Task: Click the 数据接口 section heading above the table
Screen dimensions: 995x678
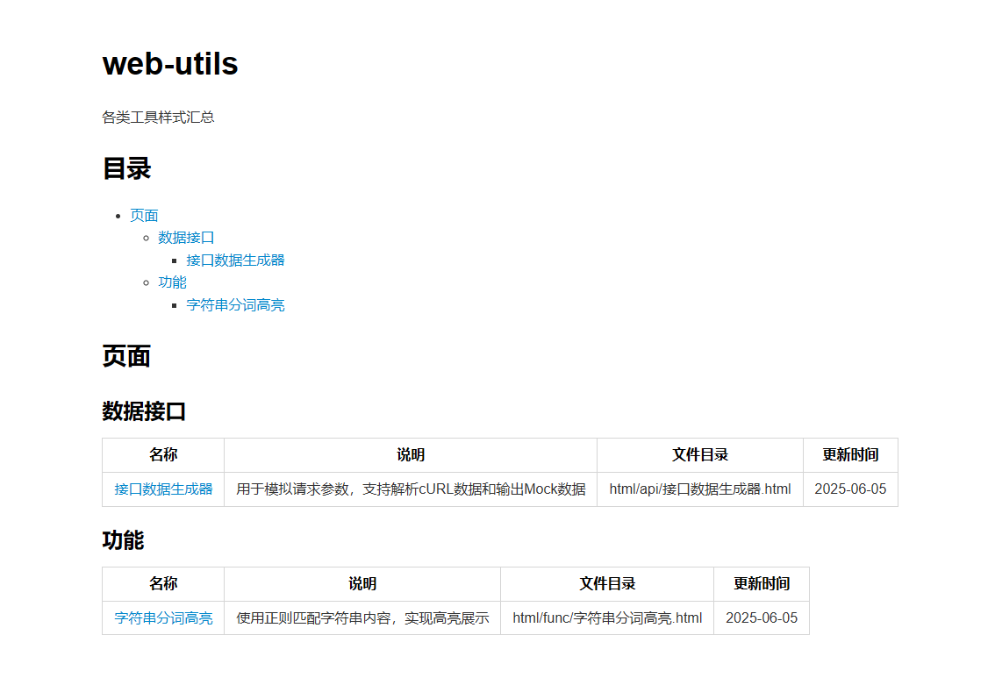Action: tap(144, 411)
